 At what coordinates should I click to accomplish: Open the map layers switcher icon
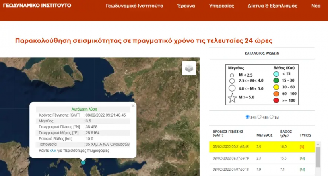(x=189, y=68)
